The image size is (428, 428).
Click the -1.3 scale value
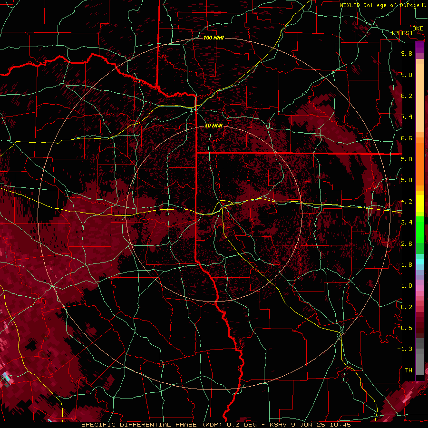click(405, 349)
